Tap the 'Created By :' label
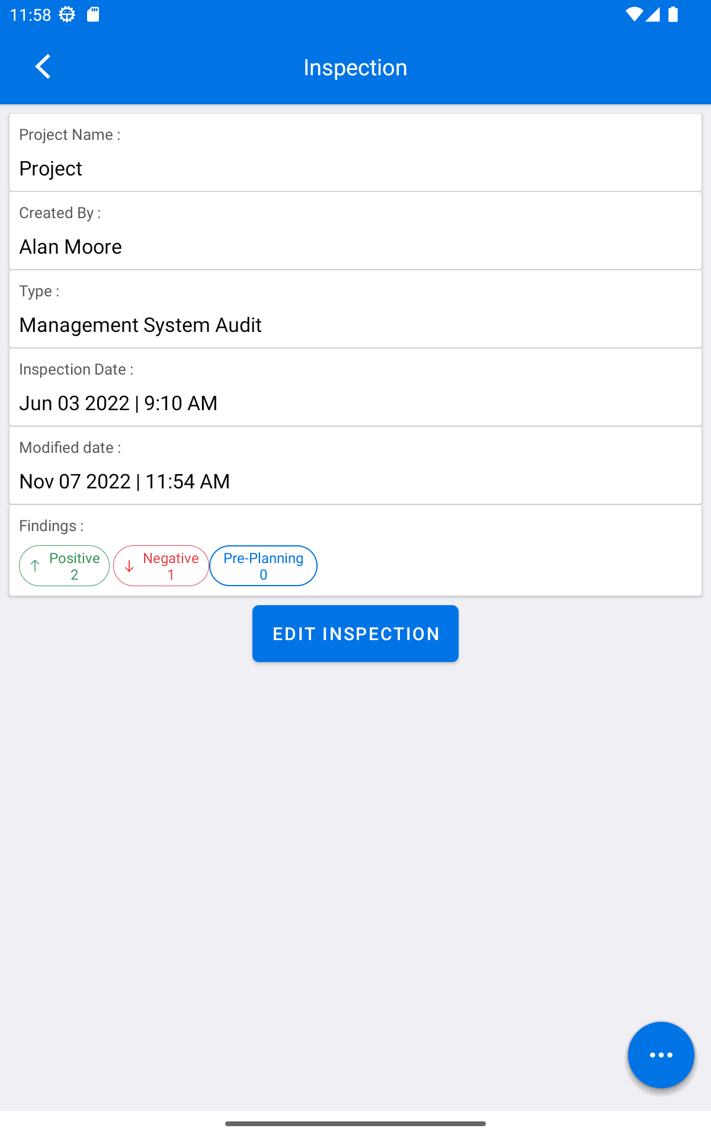 coord(60,213)
